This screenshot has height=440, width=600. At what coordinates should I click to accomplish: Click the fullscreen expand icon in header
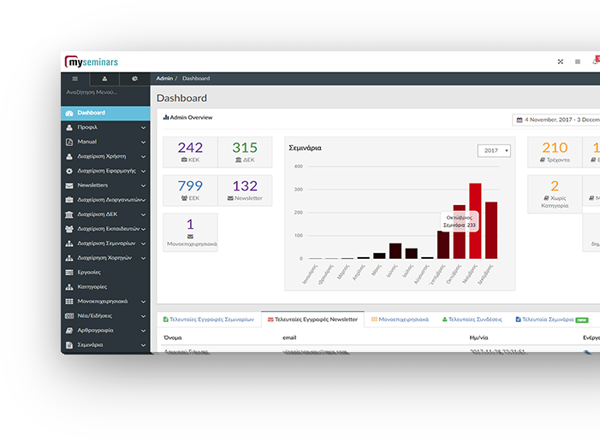pos(561,62)
